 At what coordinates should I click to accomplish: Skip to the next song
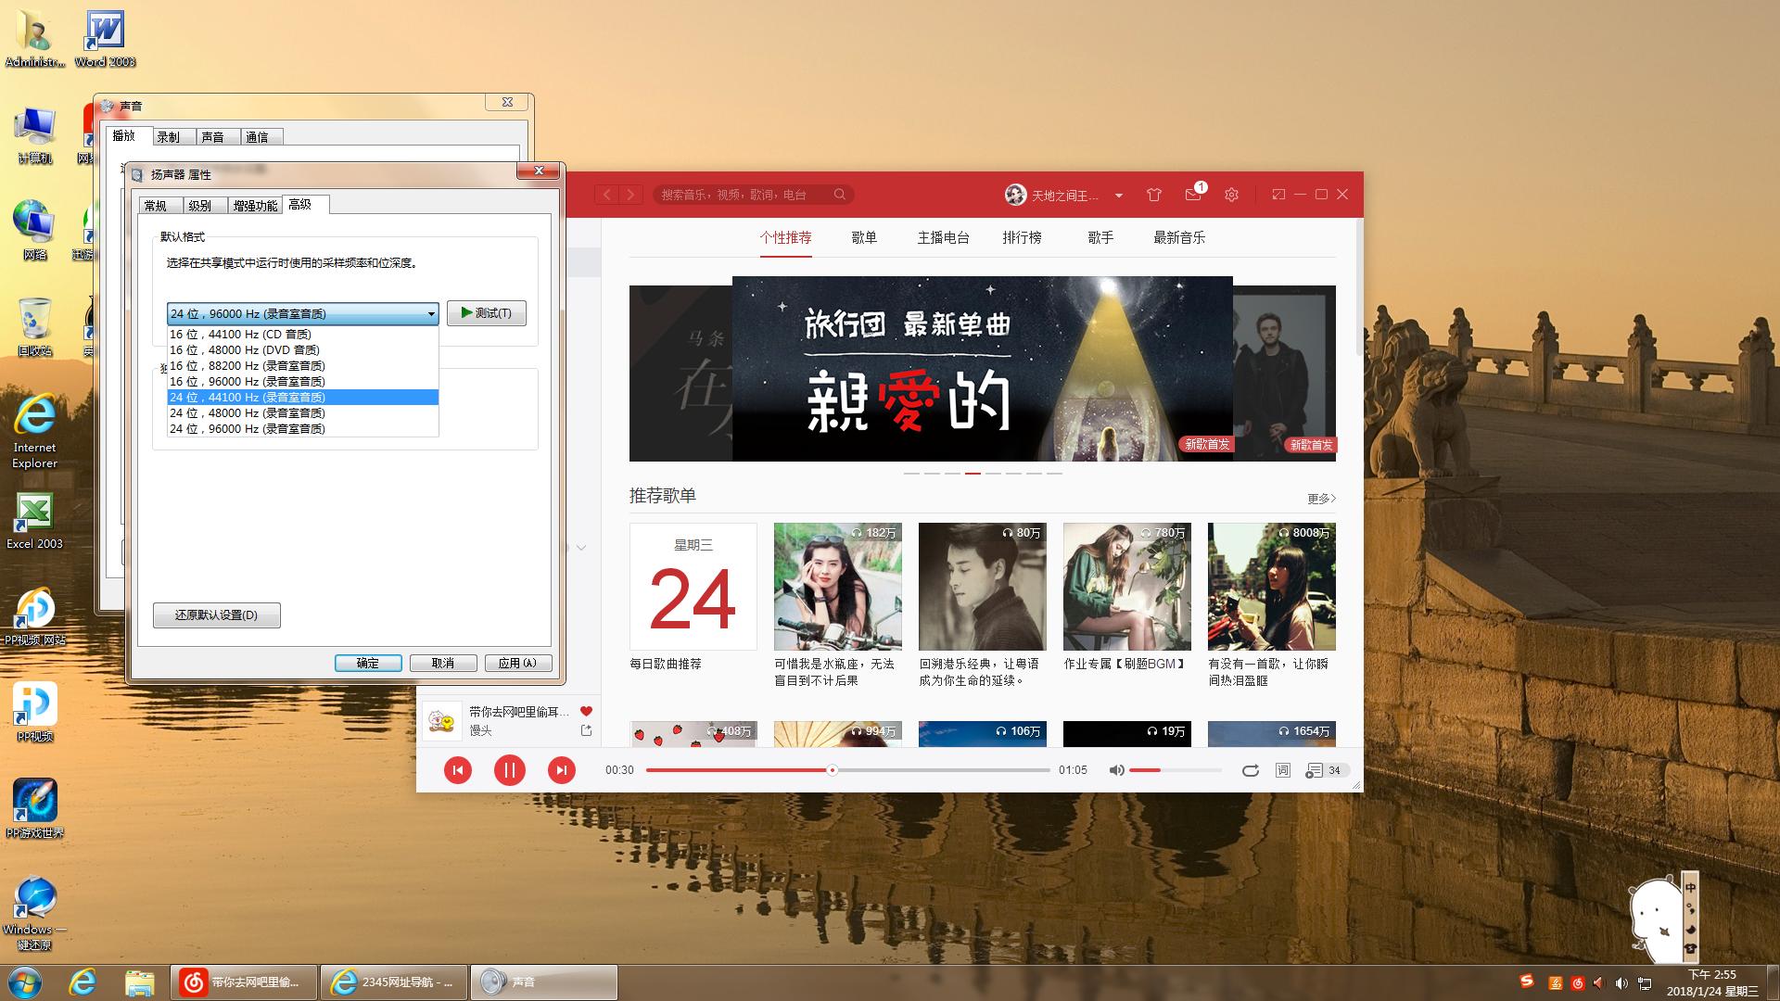click(562, 770)
